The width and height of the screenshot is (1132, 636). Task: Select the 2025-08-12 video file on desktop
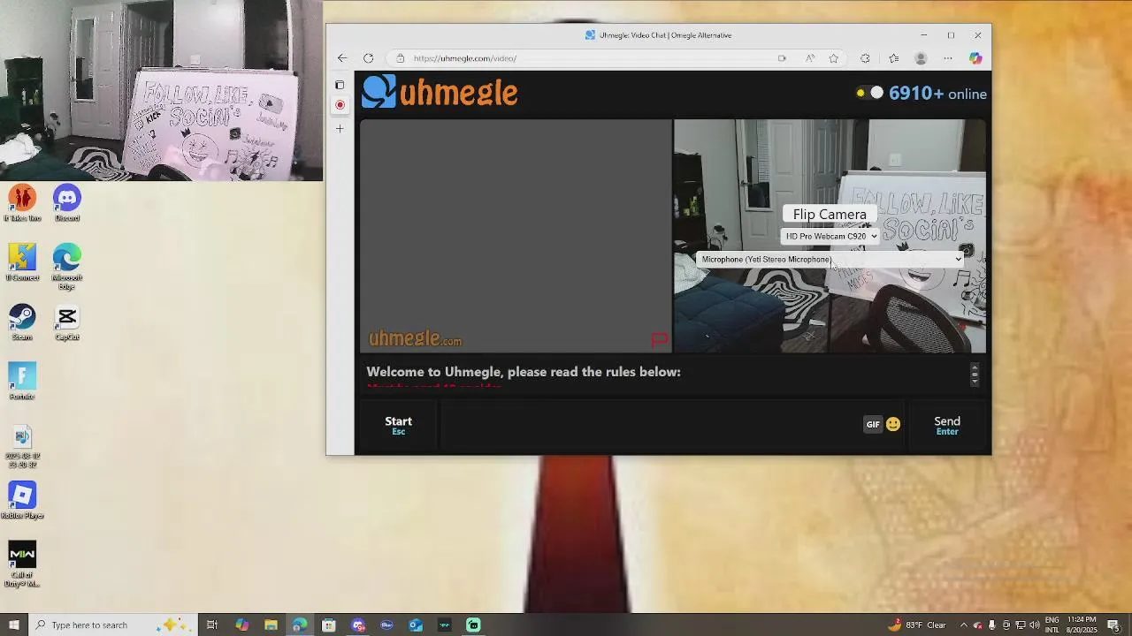pos(22,447)
